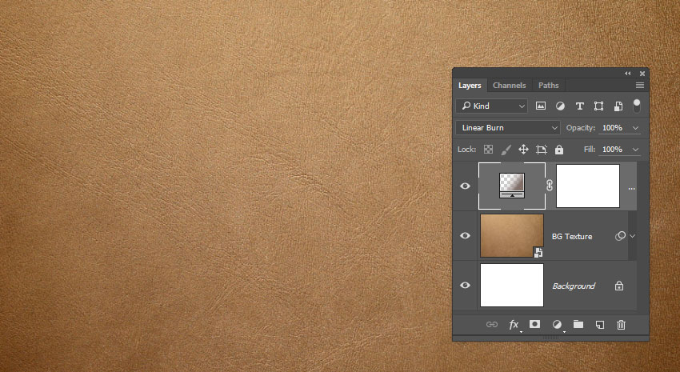Click the lock position move icon
Viewport: 680px width, 372px height.
523,150
